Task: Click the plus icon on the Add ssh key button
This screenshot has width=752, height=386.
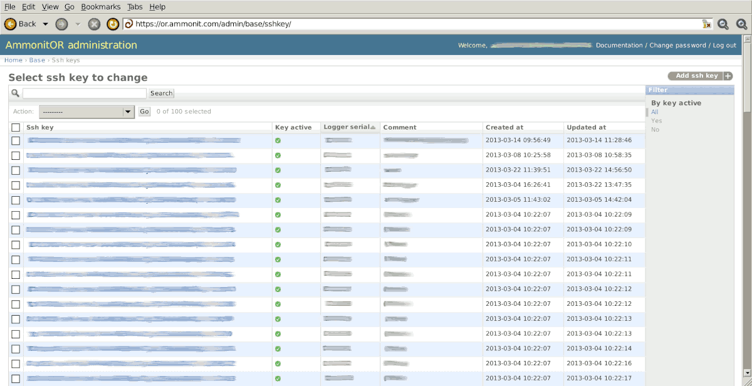Action: (727, 75)
